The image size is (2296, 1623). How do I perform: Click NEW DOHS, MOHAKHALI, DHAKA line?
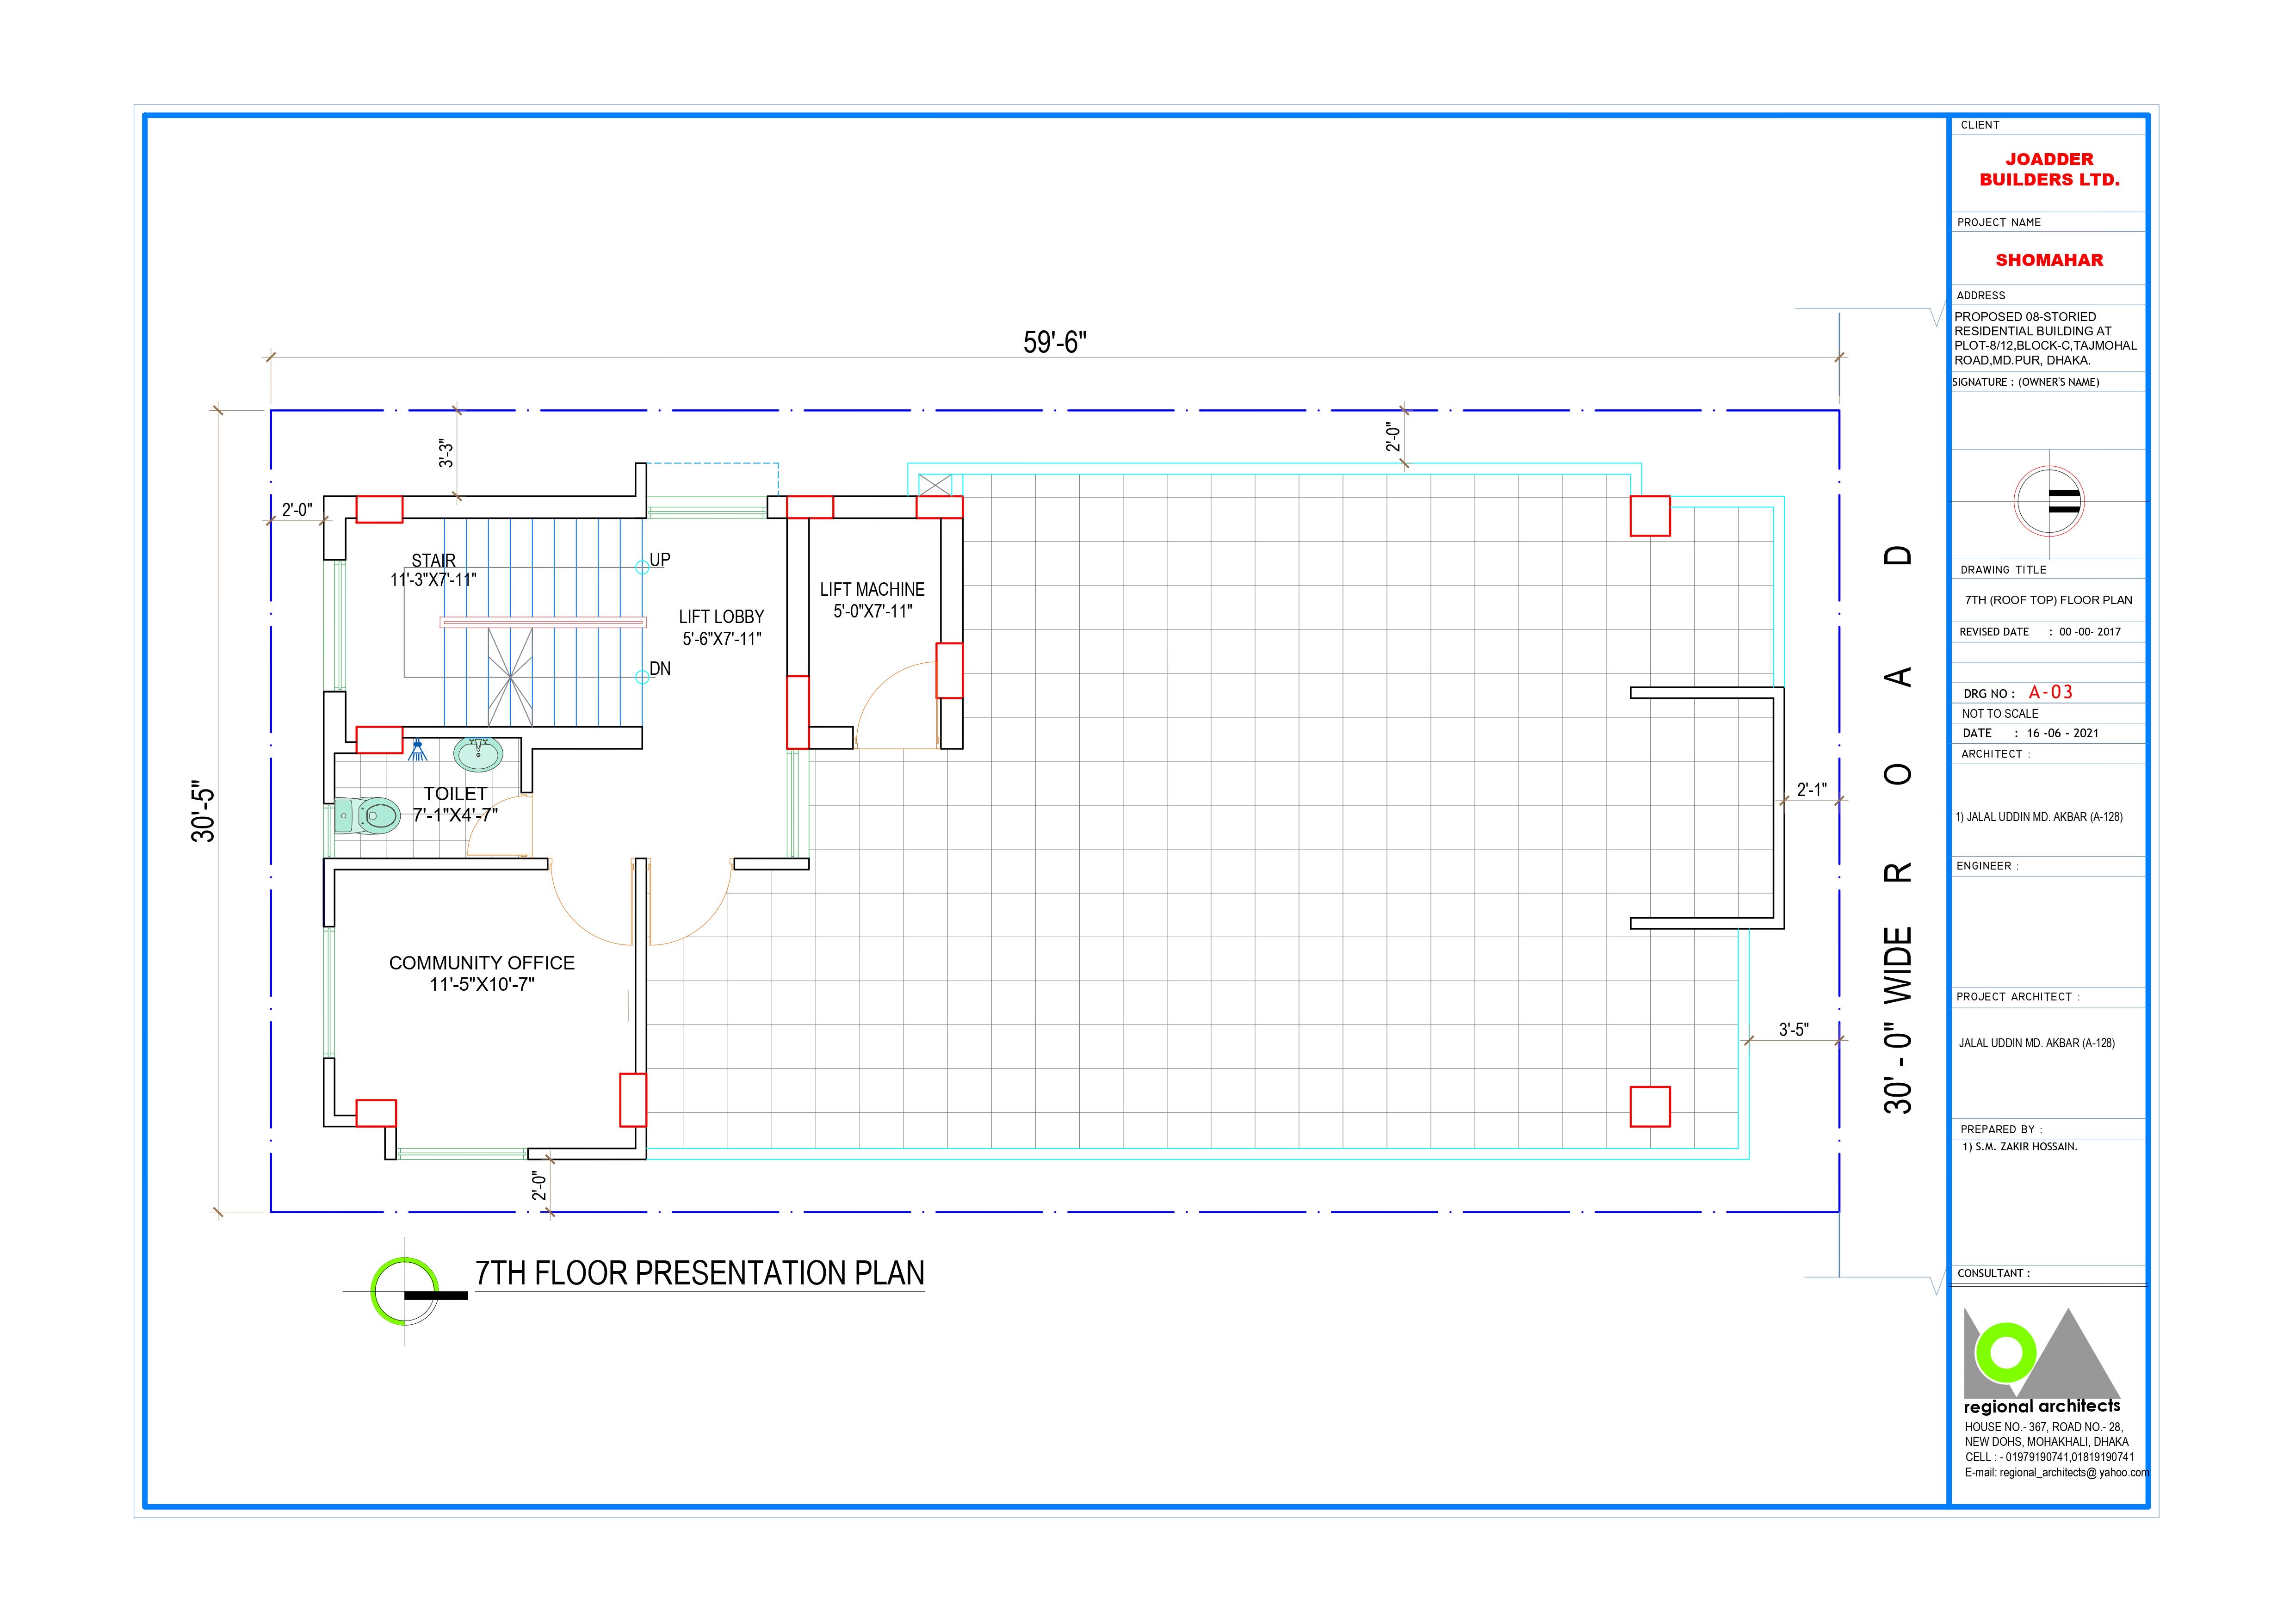[x=2047, y=1442]
